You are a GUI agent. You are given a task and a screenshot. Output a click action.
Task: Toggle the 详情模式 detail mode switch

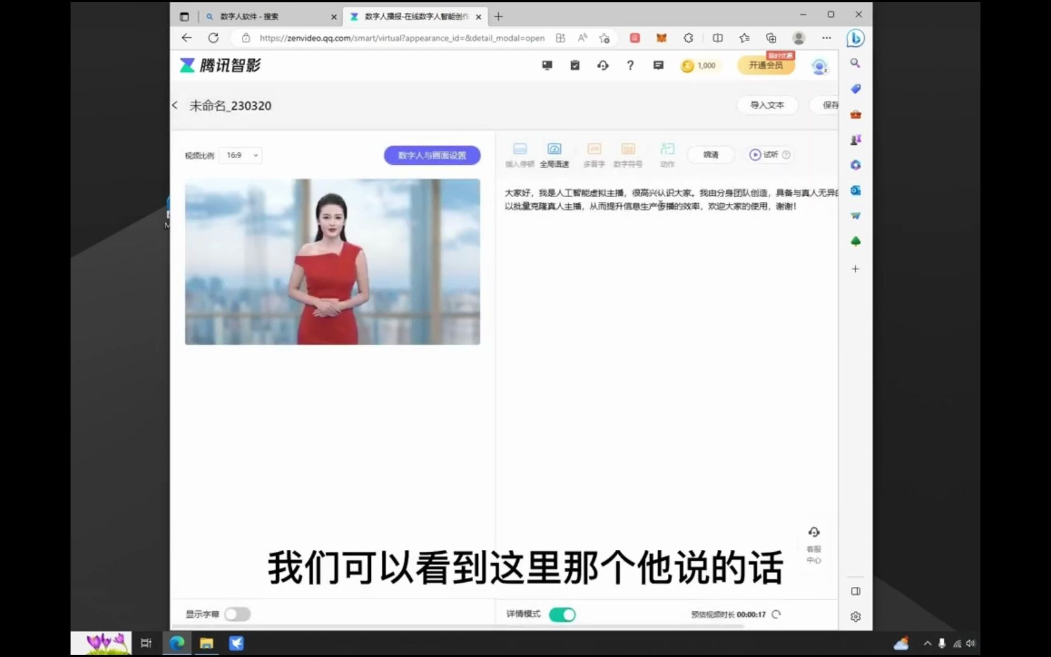(562, 614)
